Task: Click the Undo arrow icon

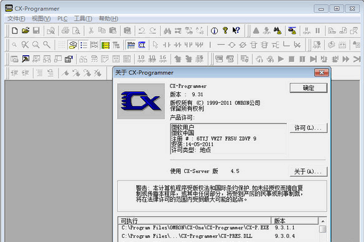Action: click(x=142, y=30)
